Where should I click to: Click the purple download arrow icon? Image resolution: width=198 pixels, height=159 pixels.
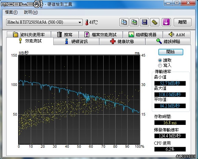click(x=166, y=22)
